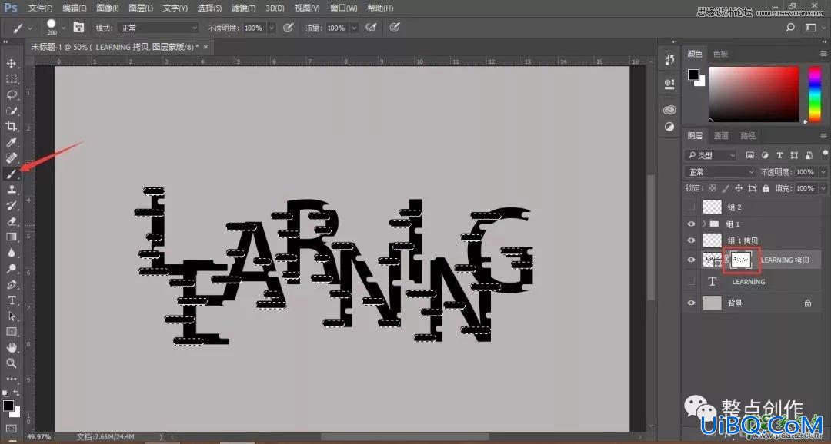Swap foreground and background colors in toolbar
The image size is (831, 444).
pyautogui.click(x=16, y=393)
